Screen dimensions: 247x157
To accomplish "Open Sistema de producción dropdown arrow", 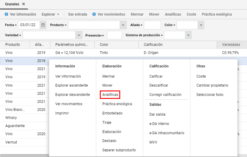I will [188, 35].
